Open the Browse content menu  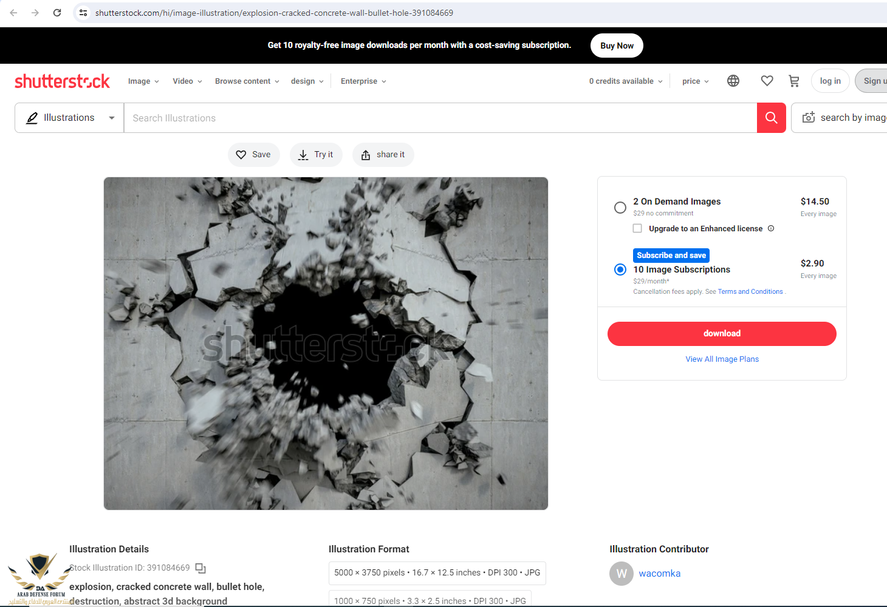(247, 81)
